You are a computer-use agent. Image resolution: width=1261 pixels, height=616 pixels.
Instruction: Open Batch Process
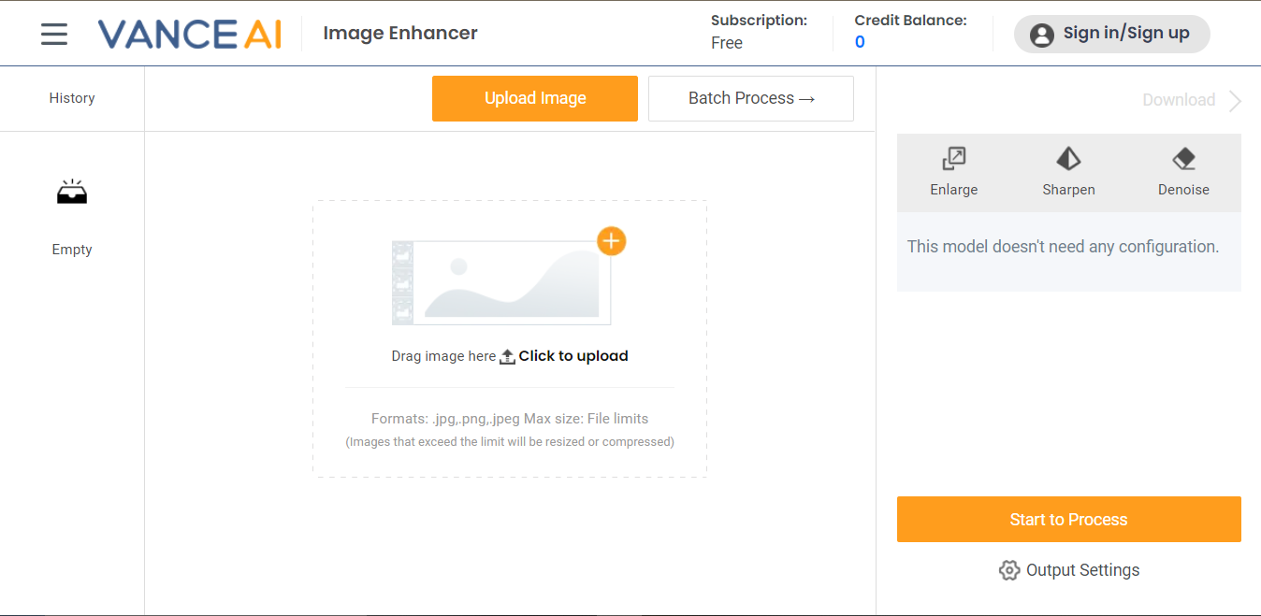pyautogui.click(x=751, y=98)
